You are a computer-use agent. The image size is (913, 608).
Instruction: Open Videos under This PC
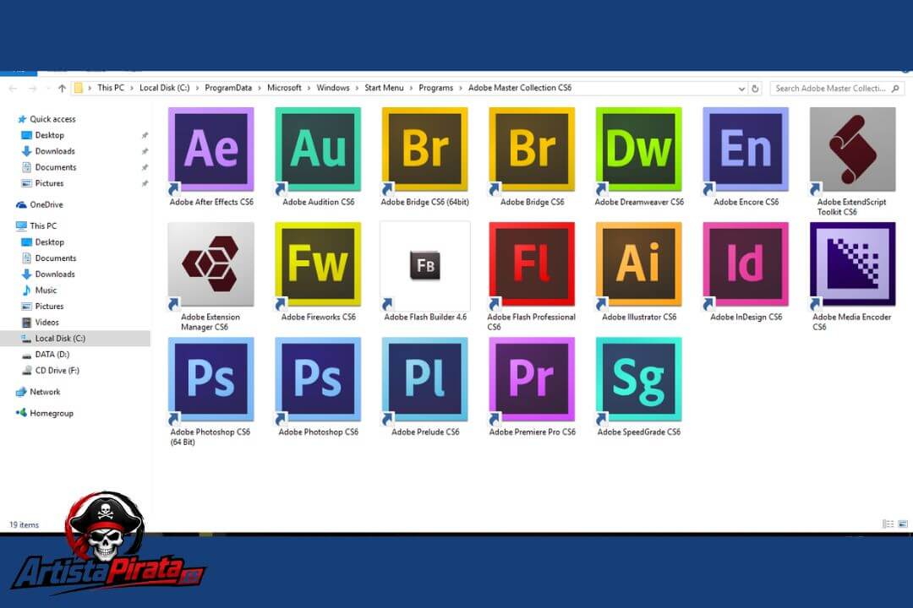(46, 323)
